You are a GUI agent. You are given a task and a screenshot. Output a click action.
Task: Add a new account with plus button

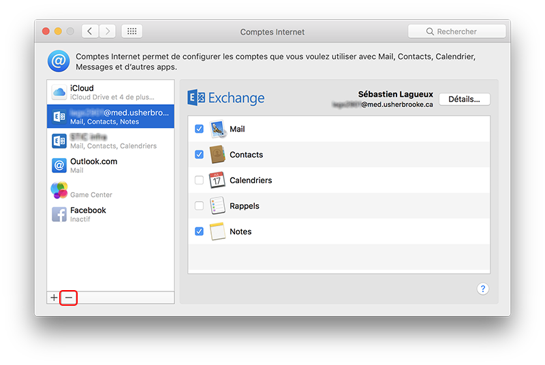(x=54, y=298)
